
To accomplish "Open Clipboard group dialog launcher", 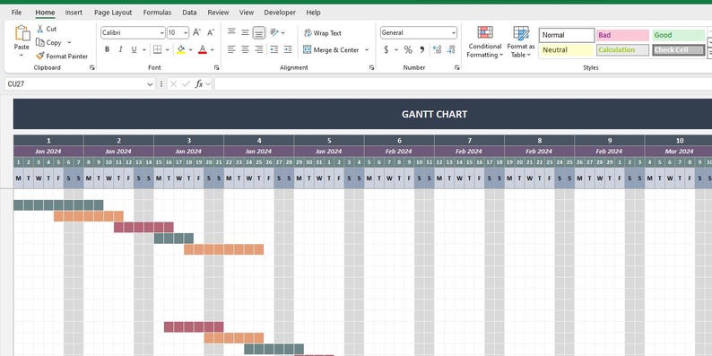I will [92, 67].
